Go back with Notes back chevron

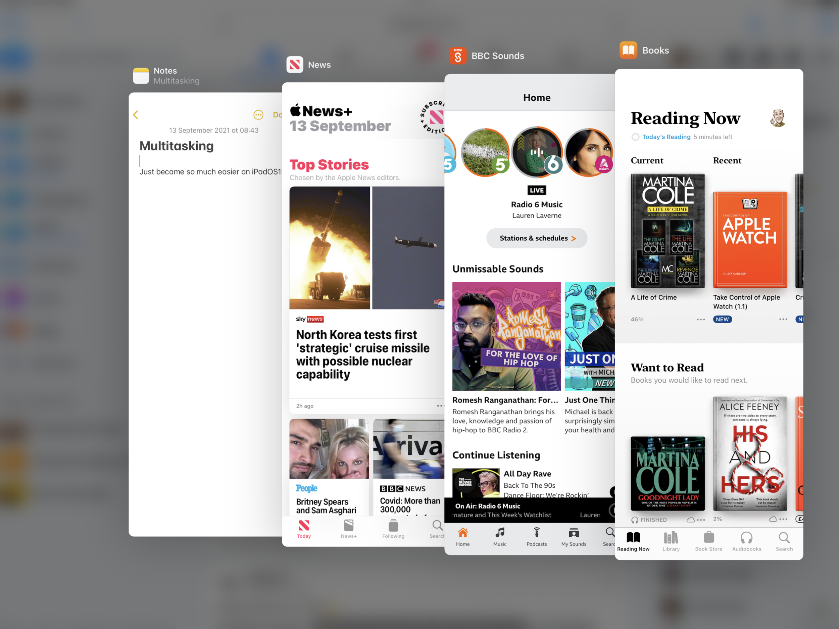coord(136,114)
